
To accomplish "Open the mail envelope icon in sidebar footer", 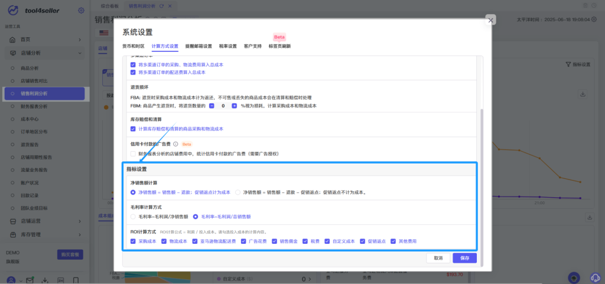I will point(30,280).
